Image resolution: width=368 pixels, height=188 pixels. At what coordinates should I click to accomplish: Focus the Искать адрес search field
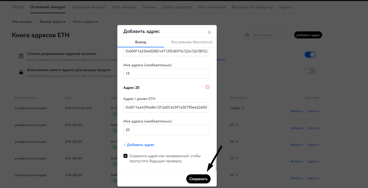[x=266, y=35]
